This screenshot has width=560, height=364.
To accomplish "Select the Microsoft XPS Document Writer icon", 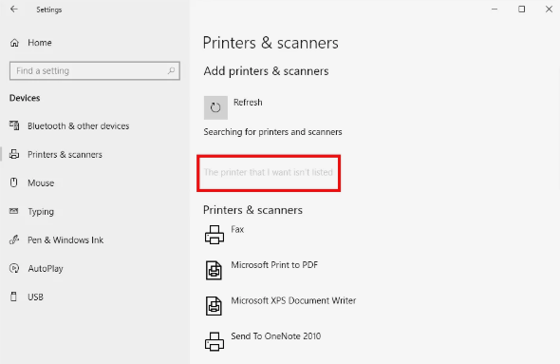I will [214, 306].
